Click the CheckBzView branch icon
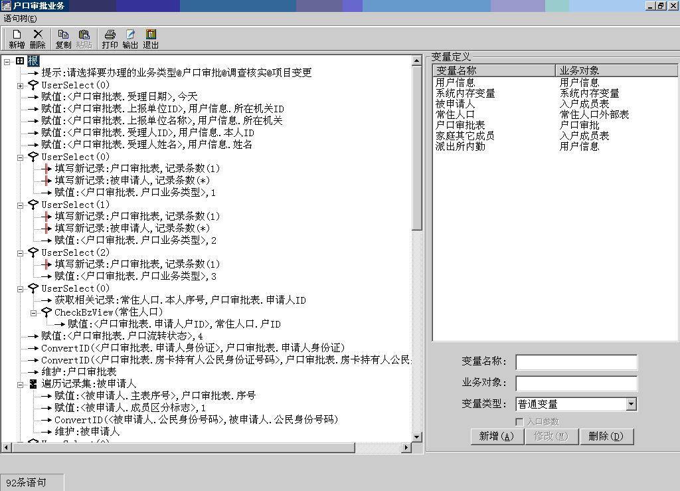 (46, 312)
